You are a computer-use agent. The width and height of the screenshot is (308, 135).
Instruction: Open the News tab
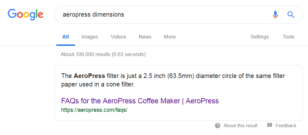(145, 37)
